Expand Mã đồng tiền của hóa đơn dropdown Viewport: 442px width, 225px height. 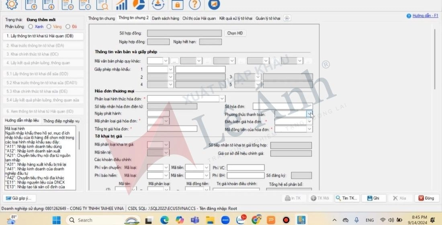[x=309, y=129]
